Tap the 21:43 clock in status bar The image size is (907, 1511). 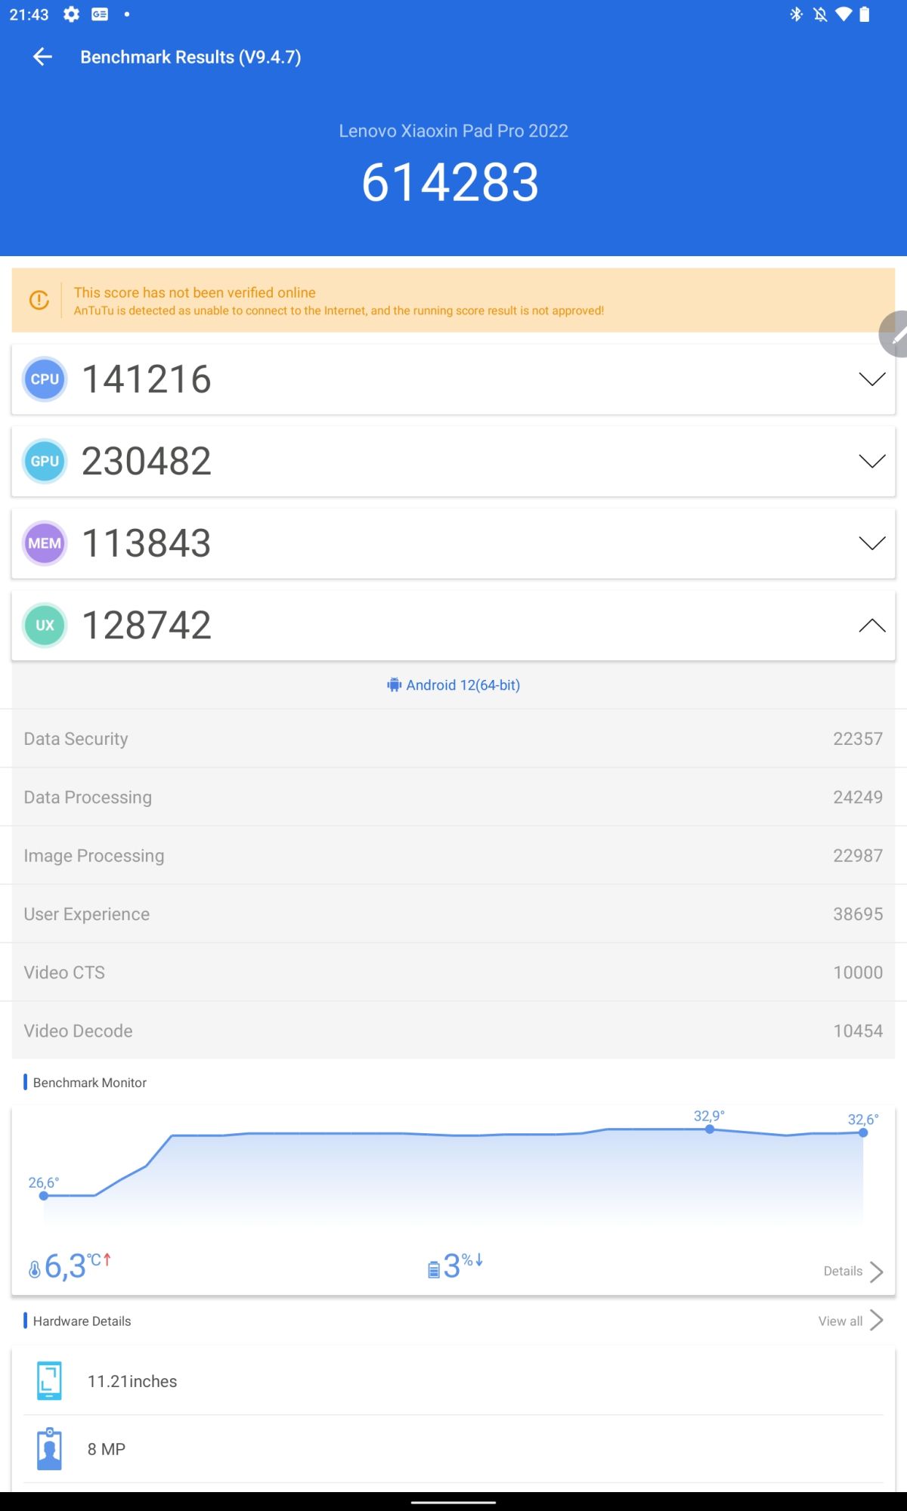[29, 14]
